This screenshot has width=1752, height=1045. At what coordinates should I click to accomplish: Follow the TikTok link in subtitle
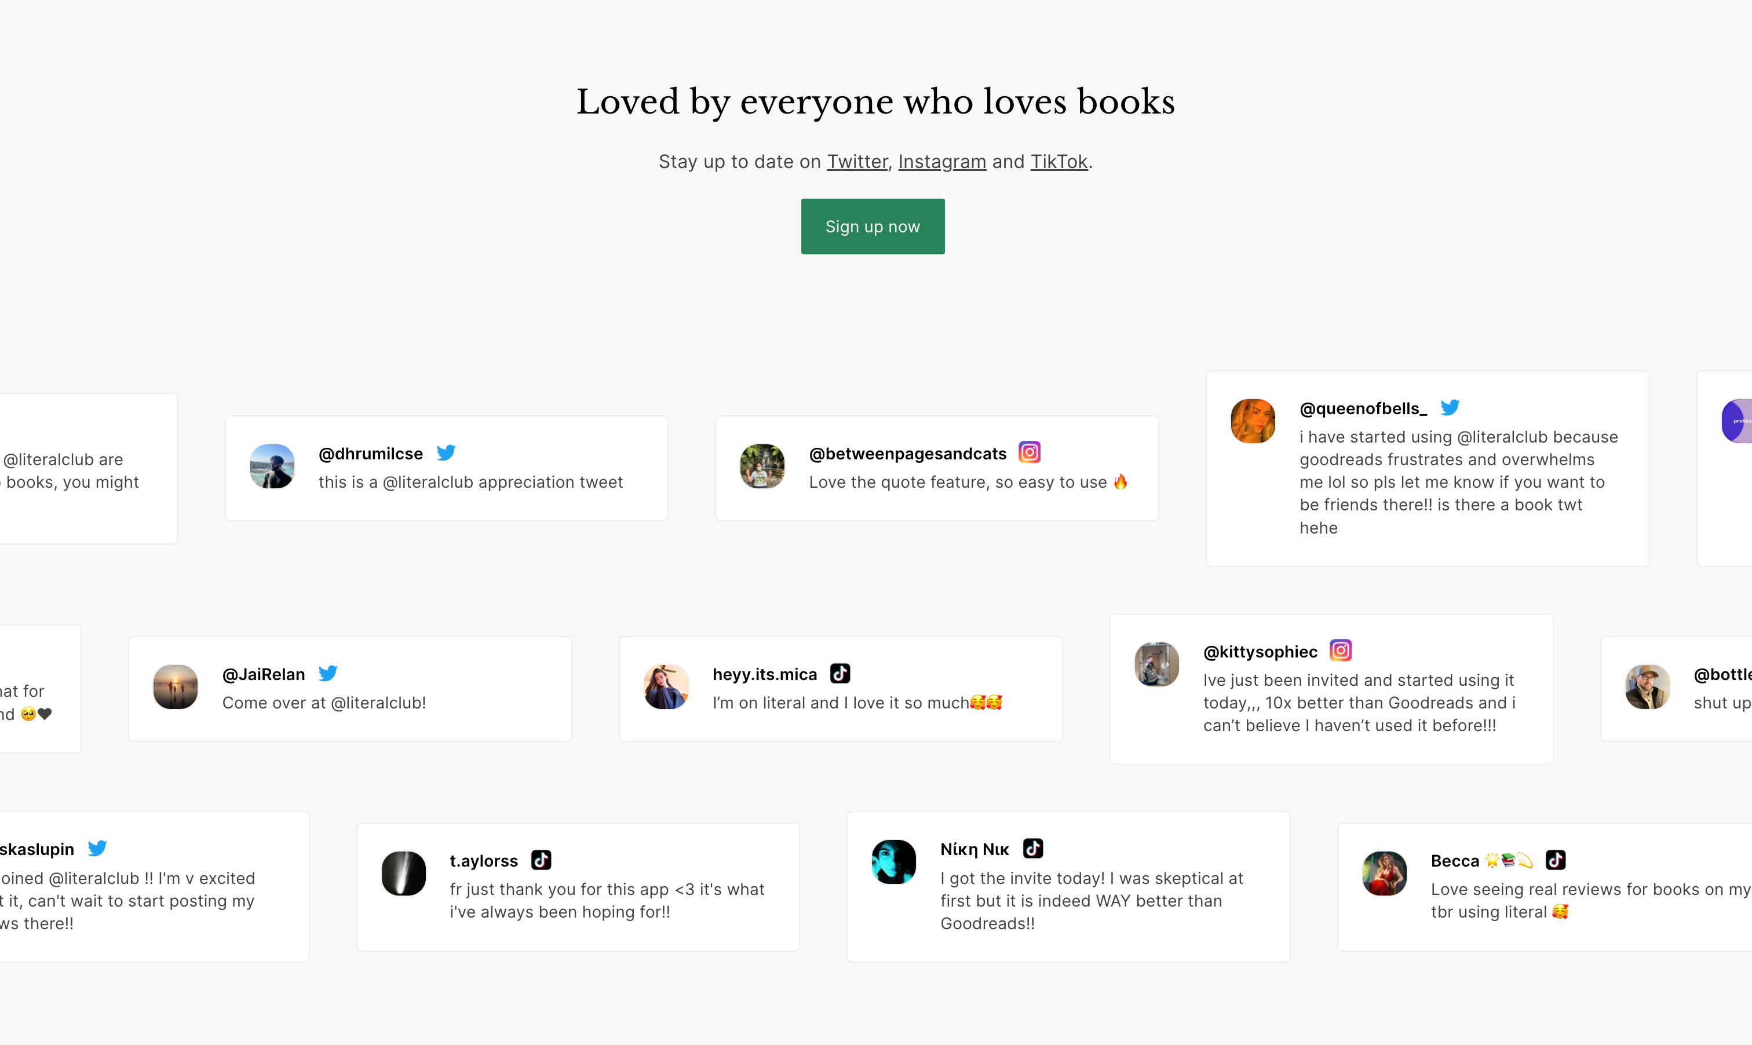point(1058,162)
